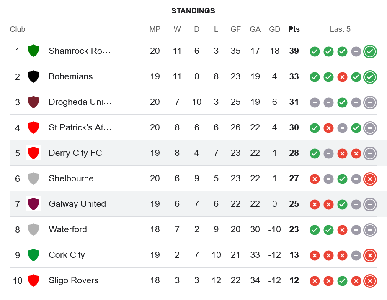
Task: Click Derry City FC red crest
Action: [x=34, y=153]
